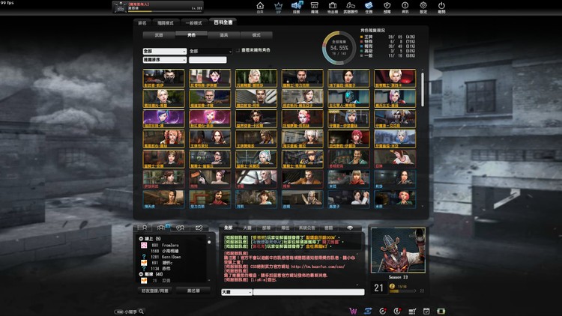Select the 百科全書 encyclopedia tab
The height and width of the screenshot is (316, 562).
[x=223, y=22]
